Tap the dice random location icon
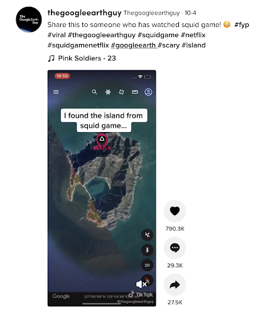The height and width of the screenshot is (322, 265). point(121,92)
